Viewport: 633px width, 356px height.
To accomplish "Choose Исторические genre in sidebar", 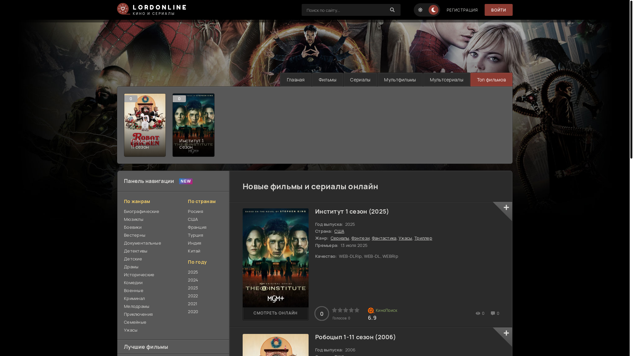I will tap(139, 275).
